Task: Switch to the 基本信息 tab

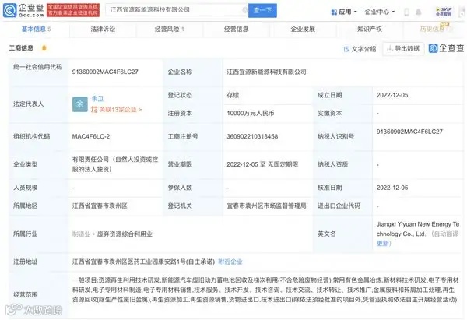Action: tap(36, 30)
